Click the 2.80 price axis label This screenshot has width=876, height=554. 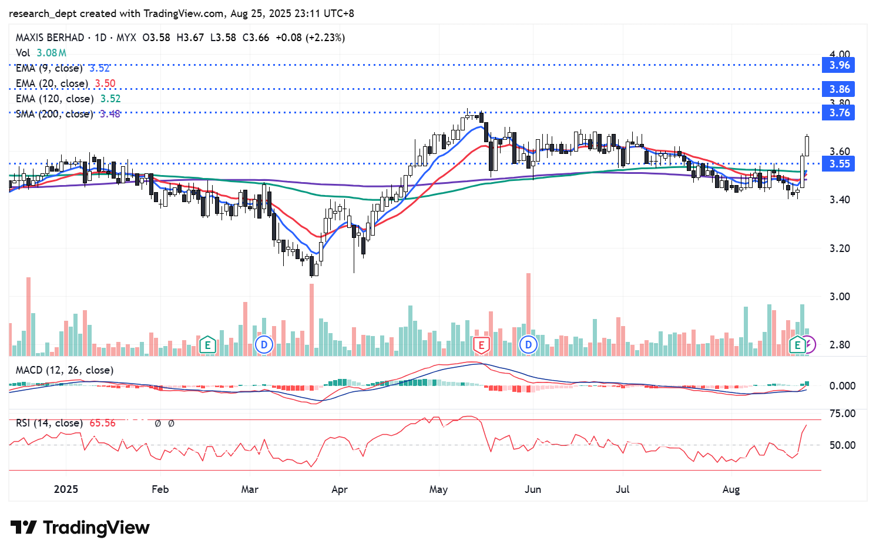click(x=840, y=344)
